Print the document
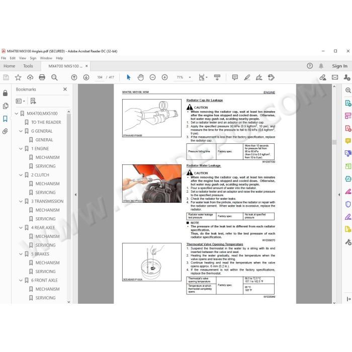 [42, 77]
